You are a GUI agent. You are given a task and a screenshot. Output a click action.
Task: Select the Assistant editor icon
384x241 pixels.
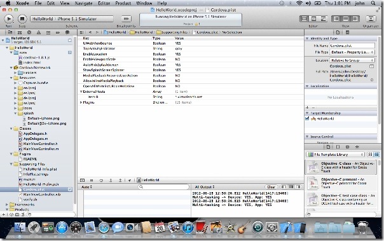pyautogui.click(x=313, y=19)
